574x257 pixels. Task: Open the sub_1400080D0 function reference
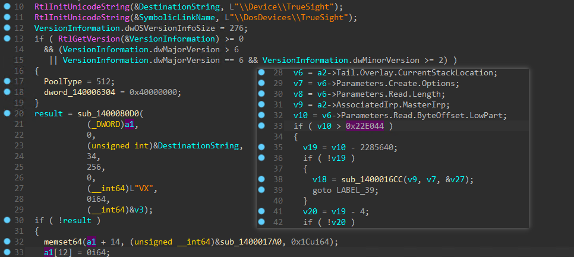108,114
